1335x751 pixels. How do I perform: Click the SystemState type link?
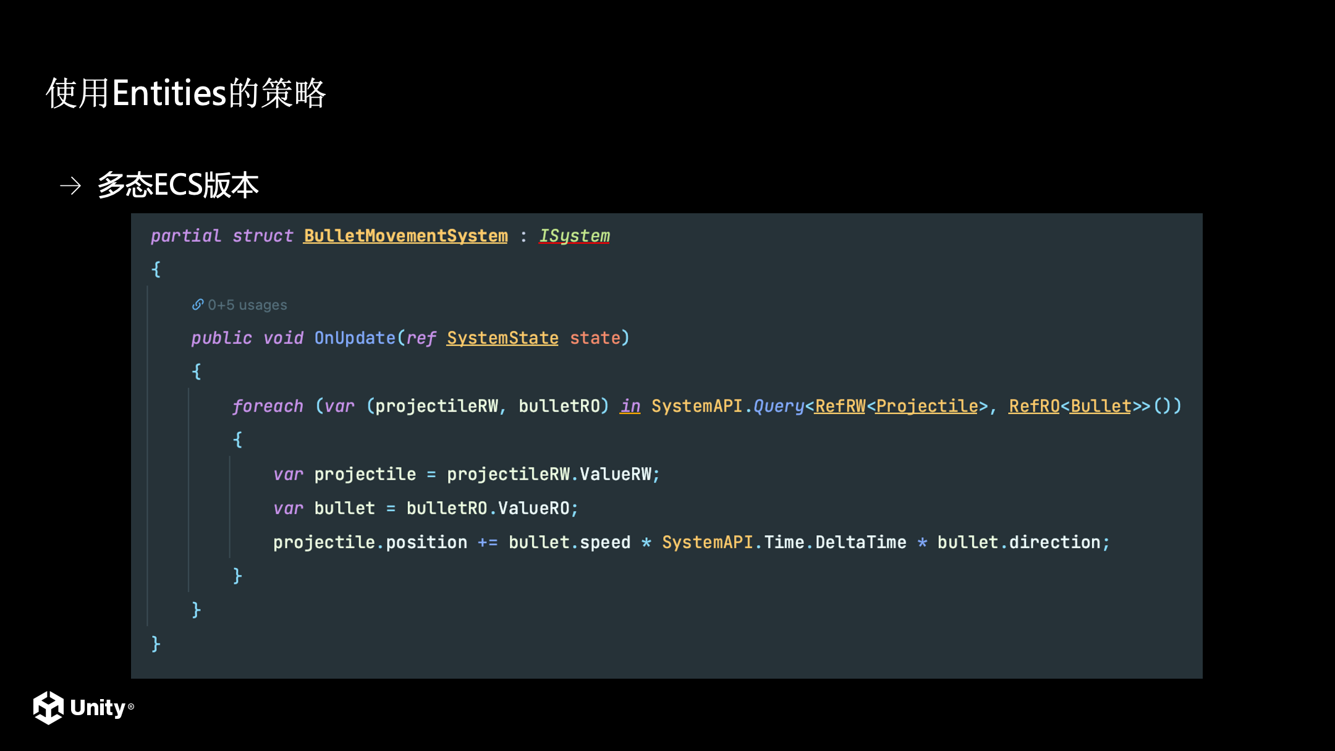pos(502,338)
